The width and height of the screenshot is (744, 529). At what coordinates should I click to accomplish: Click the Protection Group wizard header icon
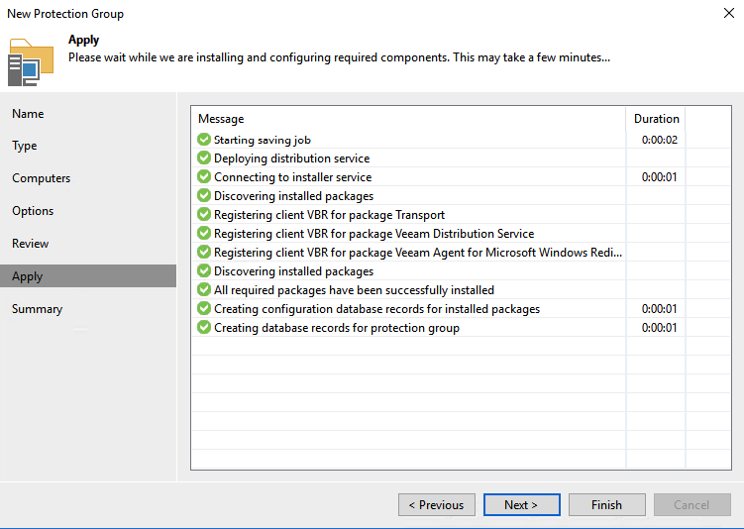pyautogui.click(x=31, y=60)
